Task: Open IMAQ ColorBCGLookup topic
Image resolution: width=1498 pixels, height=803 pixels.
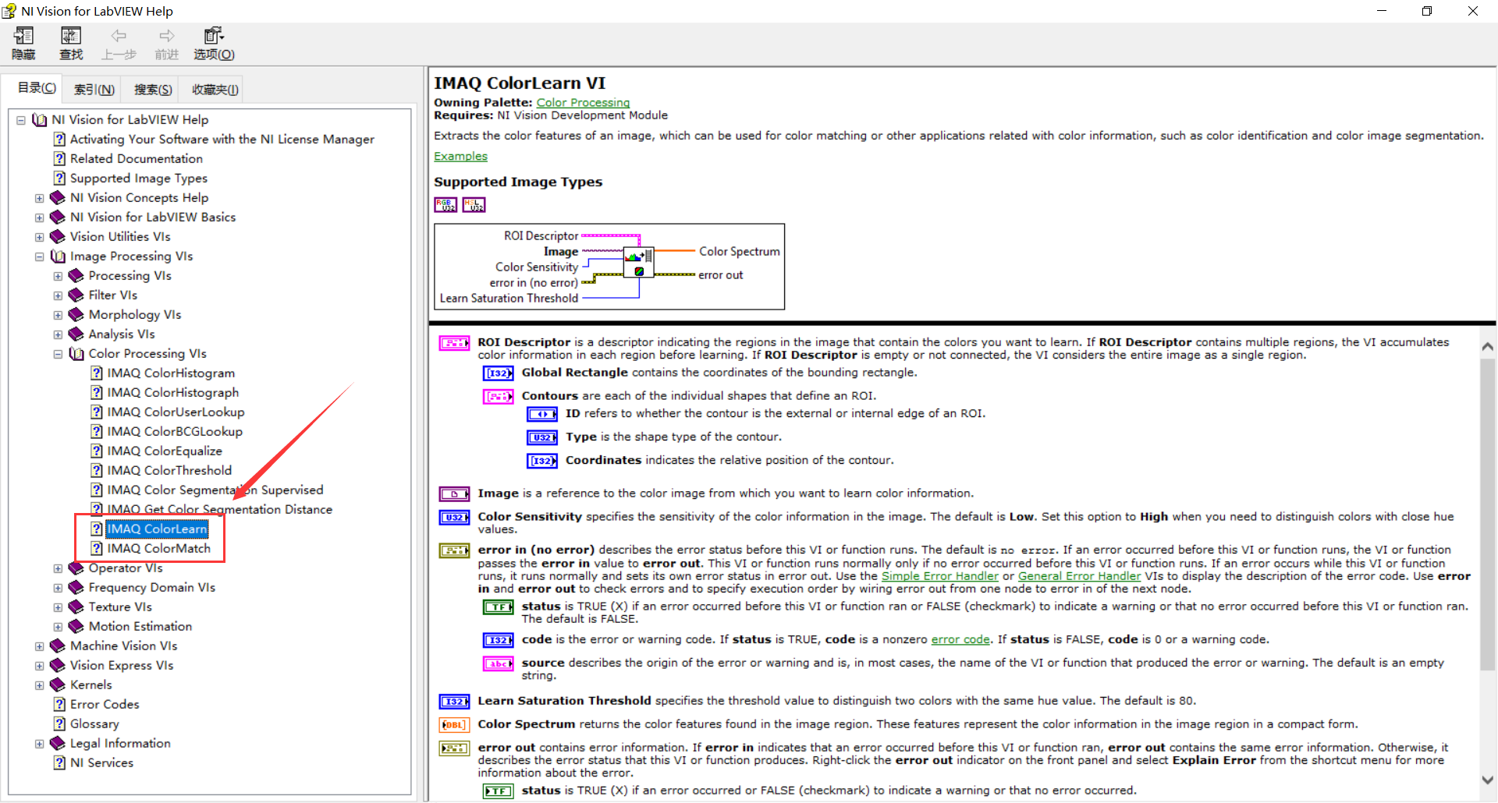Action: click(175, 432)
